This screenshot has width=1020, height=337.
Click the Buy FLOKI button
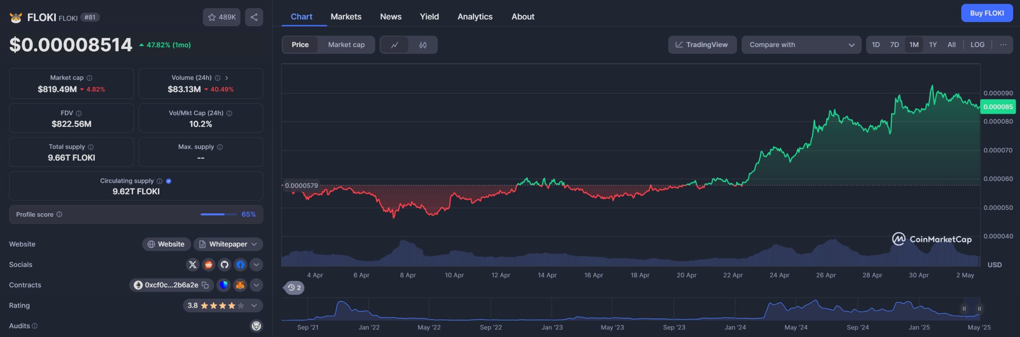[987, 13]
